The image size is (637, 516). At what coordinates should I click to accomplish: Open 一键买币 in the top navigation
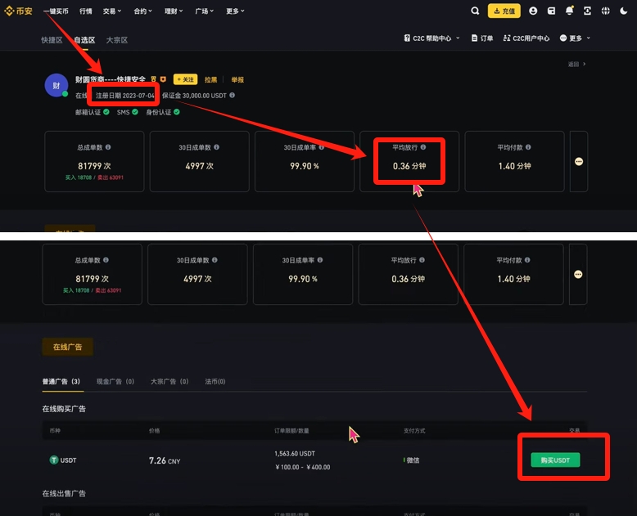[56, 11]
